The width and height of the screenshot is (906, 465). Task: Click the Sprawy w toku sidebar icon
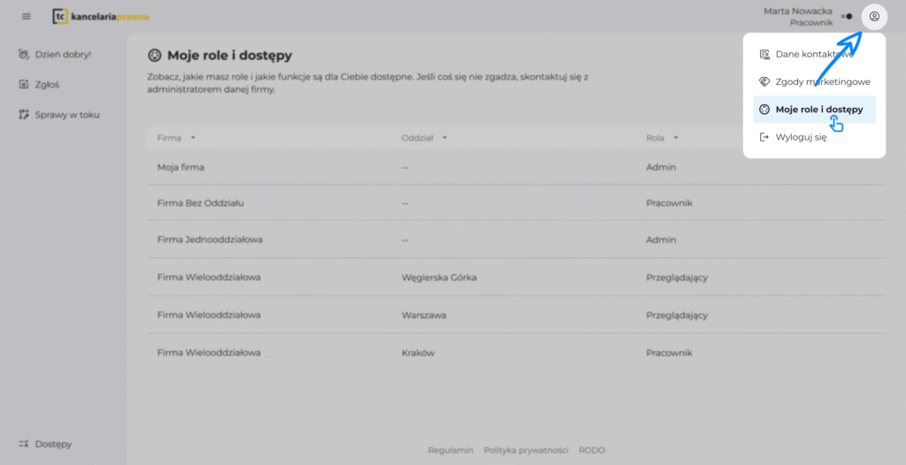[x=24, y=115]
